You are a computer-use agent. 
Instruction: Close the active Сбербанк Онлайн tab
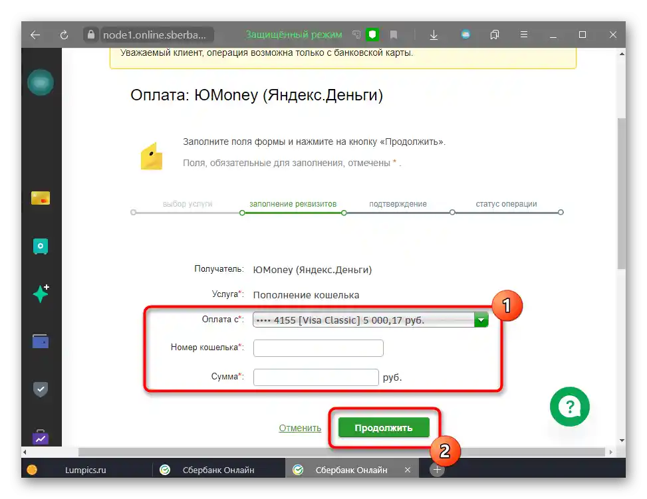coord(407,470)
